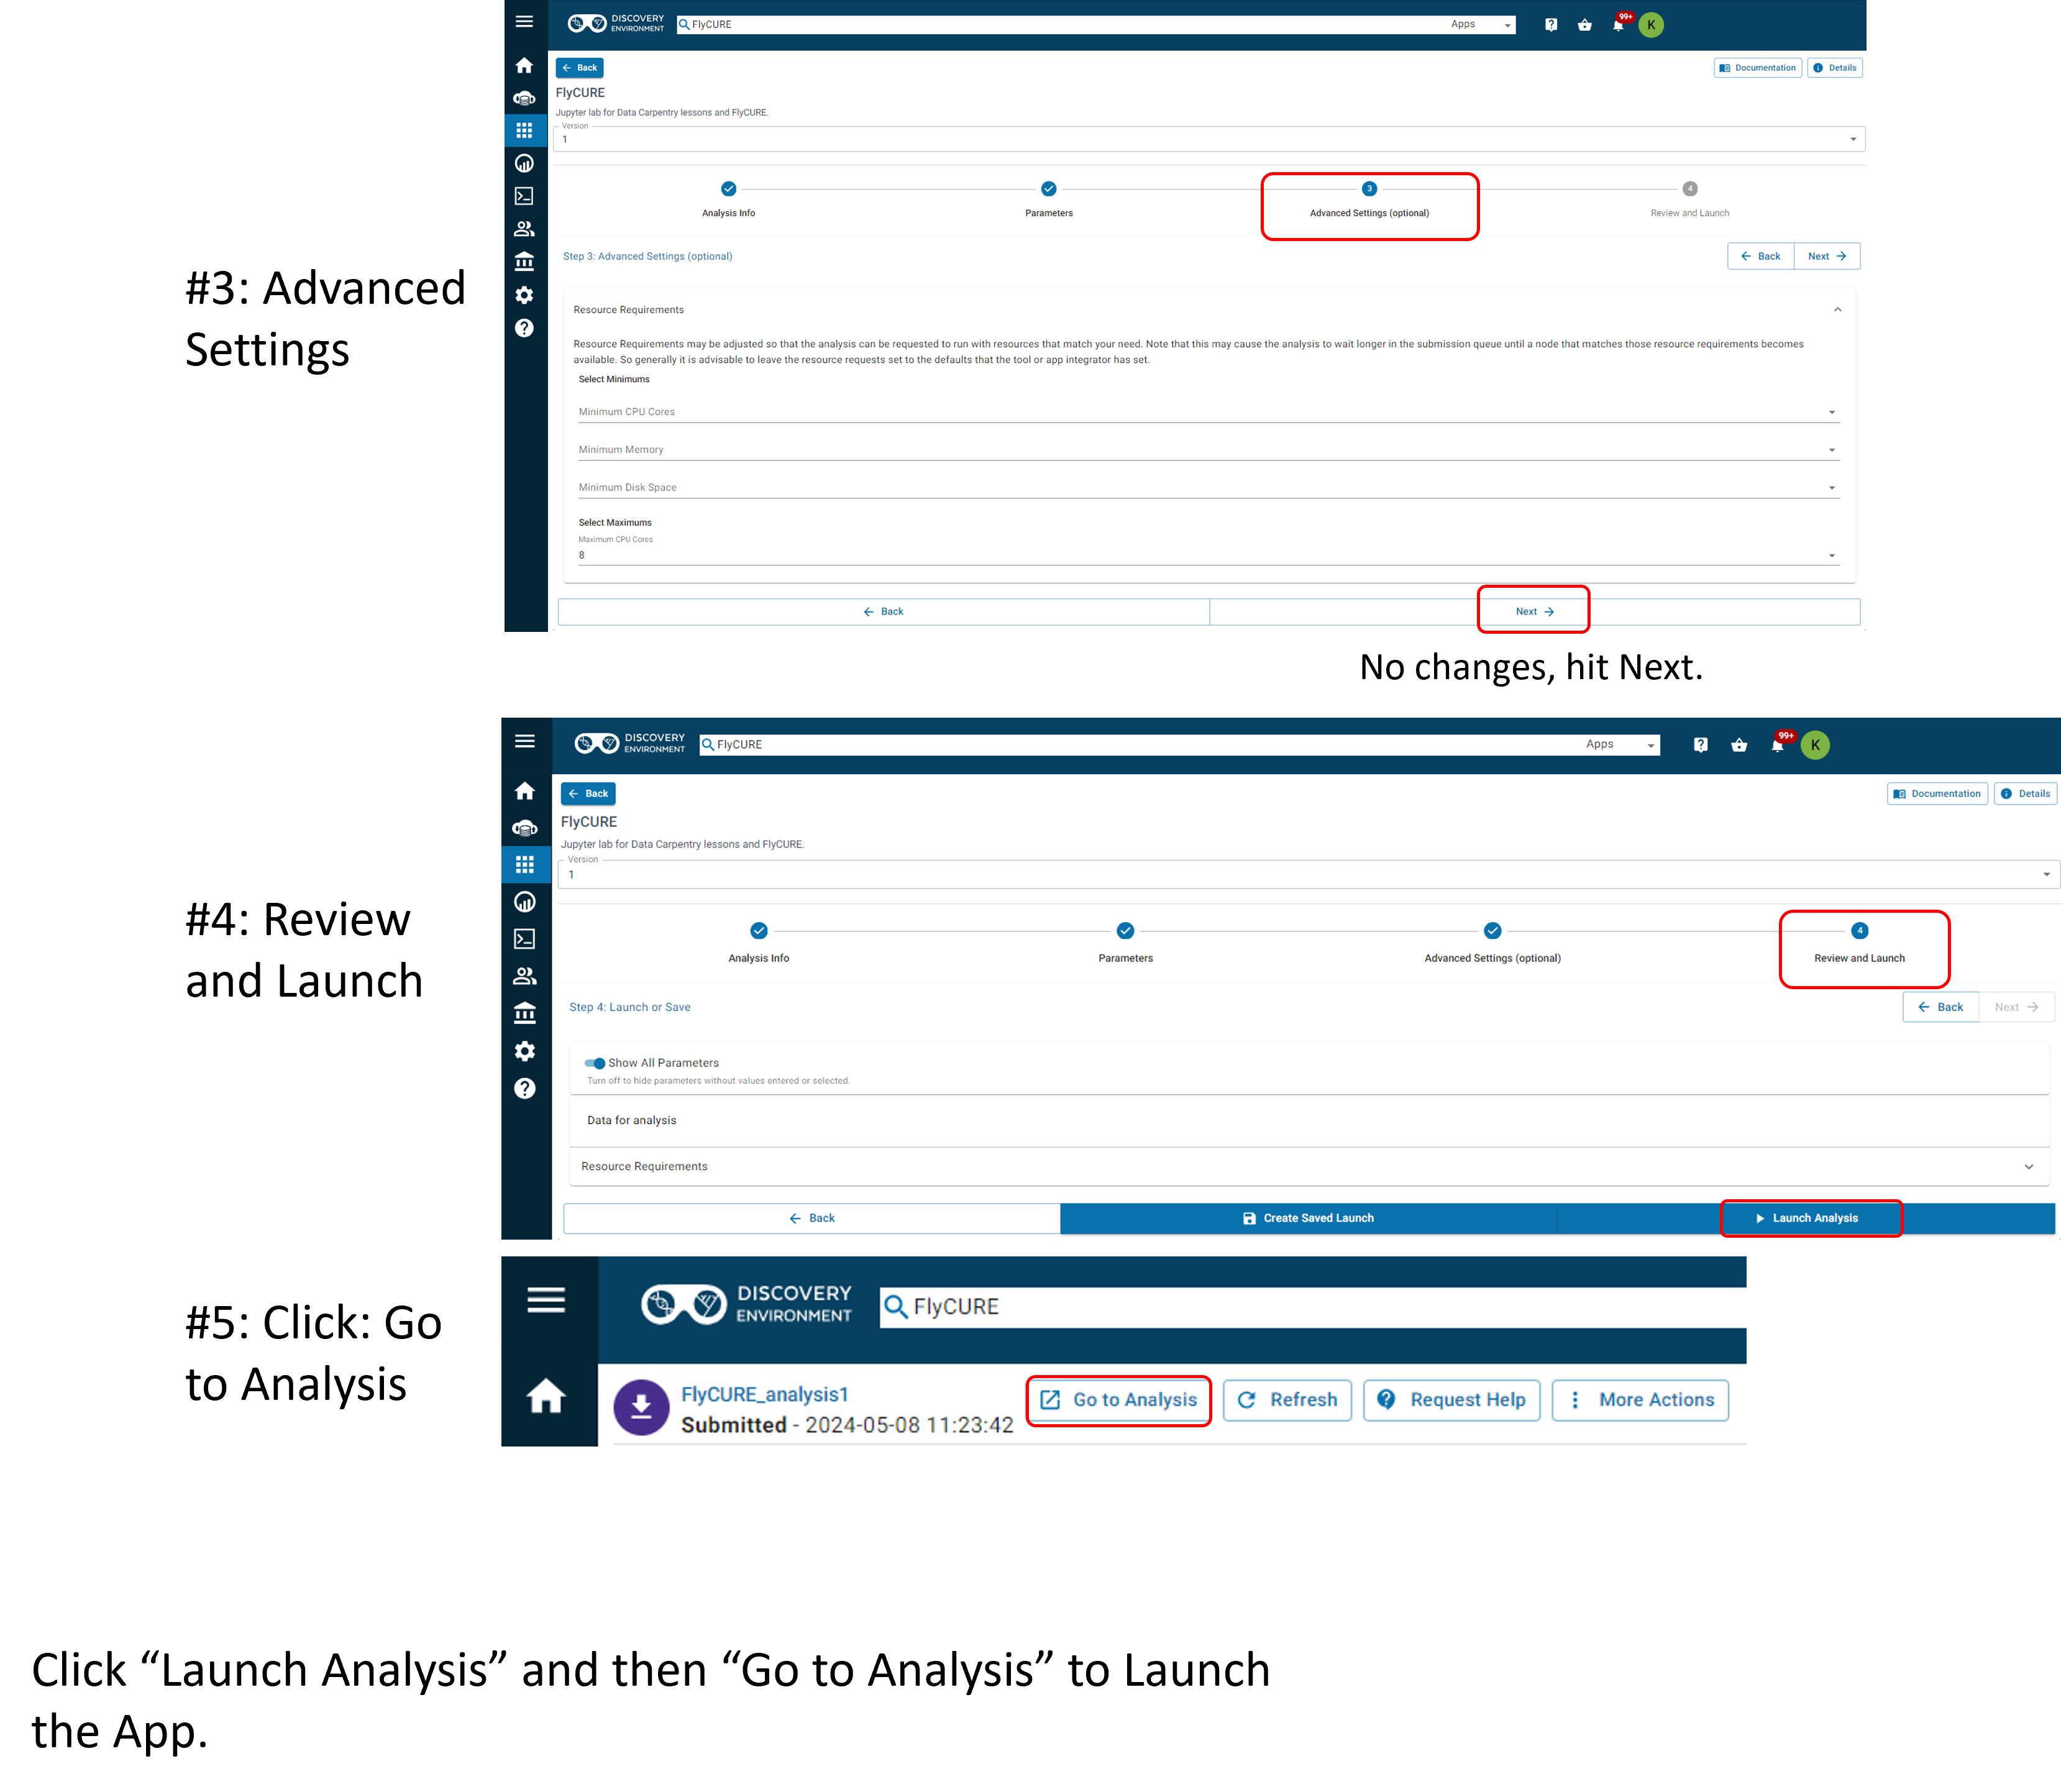Screen dimensions: 2061x1792
Task: Select the active Review and Launch step in the Step 4 stepper
Action: pyautogui.click(x=1860, y=943)
